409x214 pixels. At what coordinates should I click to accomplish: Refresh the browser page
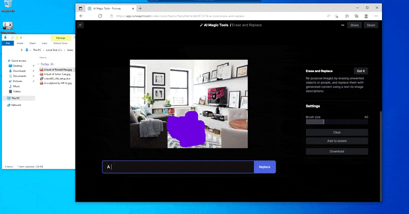100,16
